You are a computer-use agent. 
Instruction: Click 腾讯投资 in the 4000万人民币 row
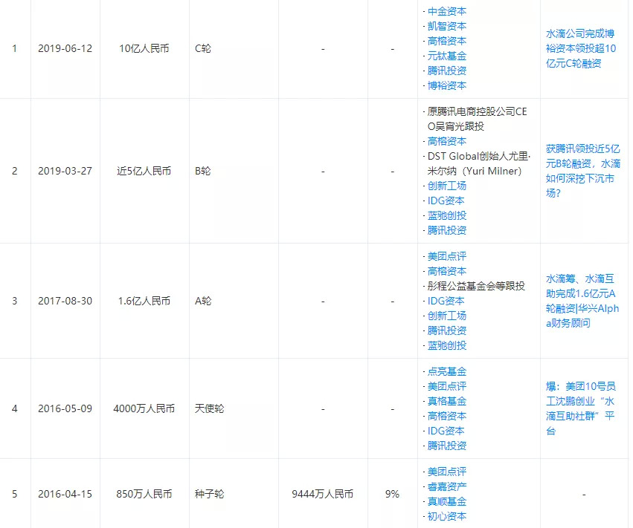pyautogui.click(x=447, y=446)
